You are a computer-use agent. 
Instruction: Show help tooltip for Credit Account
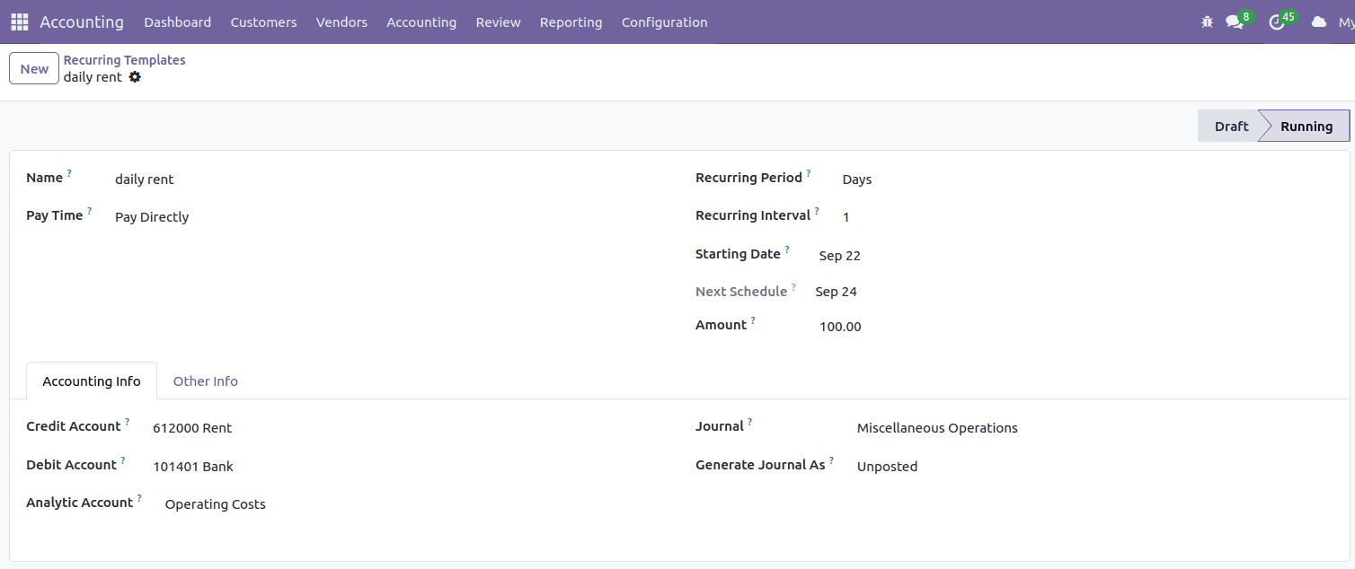(x=127, y=422)
